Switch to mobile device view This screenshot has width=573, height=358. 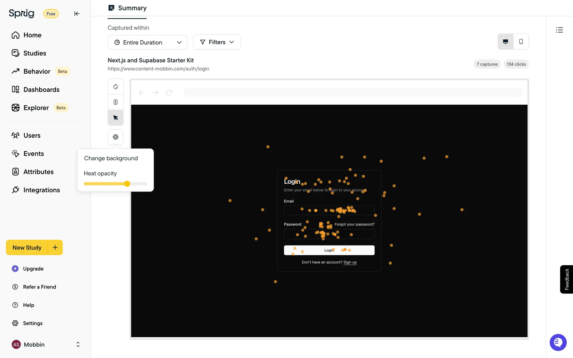tap(521, 42)
